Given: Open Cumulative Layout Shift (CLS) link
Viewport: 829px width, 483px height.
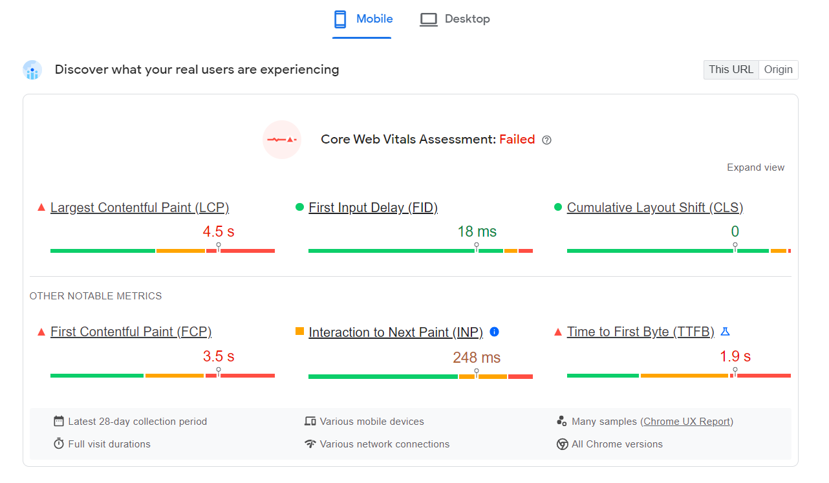Looking at the screenshot, I should point(654,208).
